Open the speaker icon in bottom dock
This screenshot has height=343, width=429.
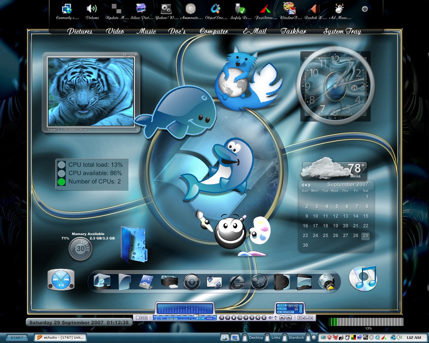point(282,282)
